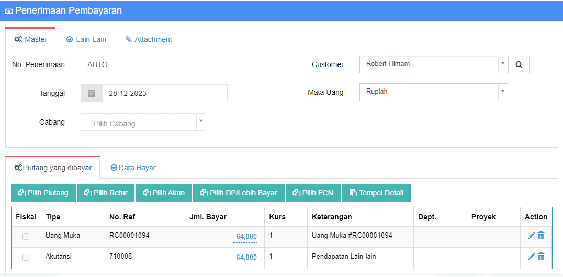Image resolution: width=563 pixels, height=277 pixels.
Task: Click the No. Penerimaan input field
Action: [x=143, y=64]
